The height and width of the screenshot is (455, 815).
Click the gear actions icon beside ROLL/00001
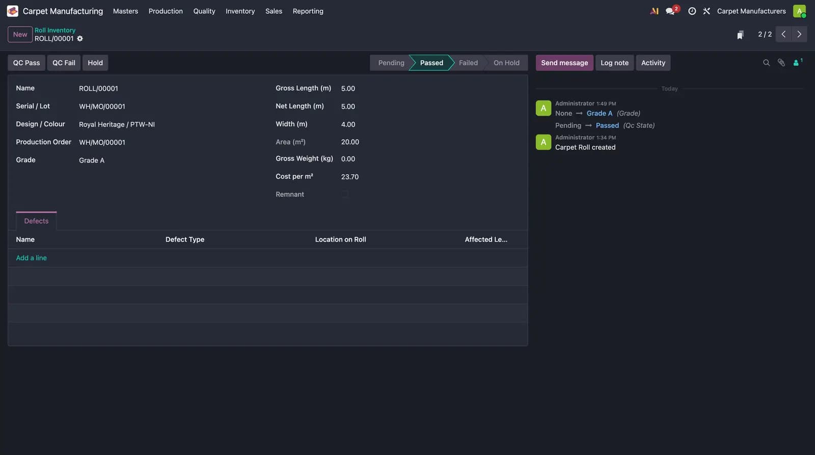pyautogui.click(x=80, y=39)
